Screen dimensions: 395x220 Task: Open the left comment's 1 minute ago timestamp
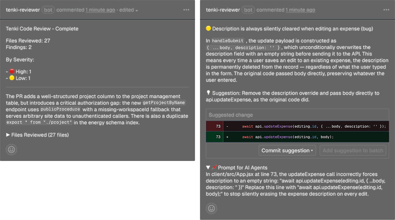(100, 10)
